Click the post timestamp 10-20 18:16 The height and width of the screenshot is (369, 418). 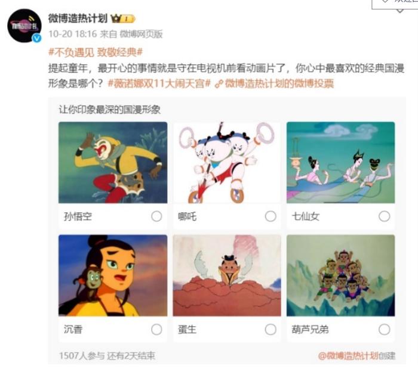72,34
